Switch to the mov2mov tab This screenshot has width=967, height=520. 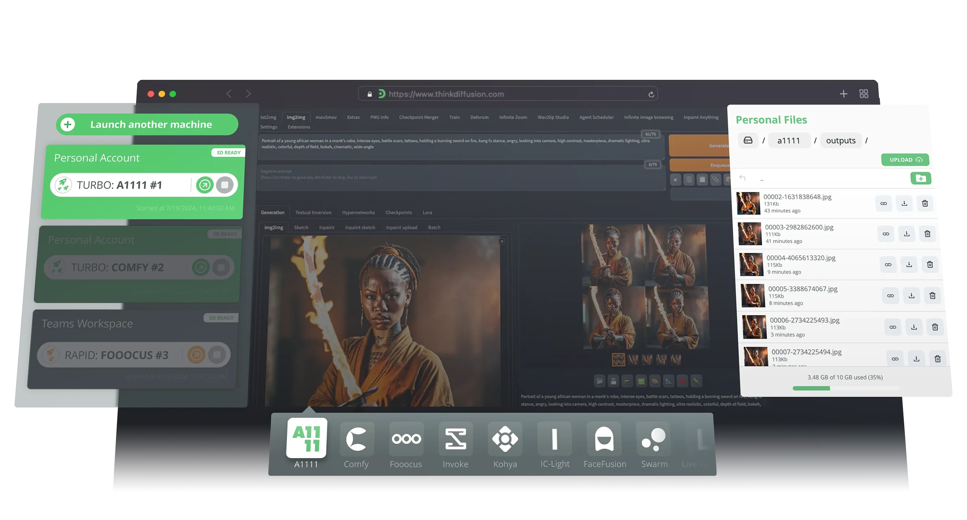pos(326,117)
